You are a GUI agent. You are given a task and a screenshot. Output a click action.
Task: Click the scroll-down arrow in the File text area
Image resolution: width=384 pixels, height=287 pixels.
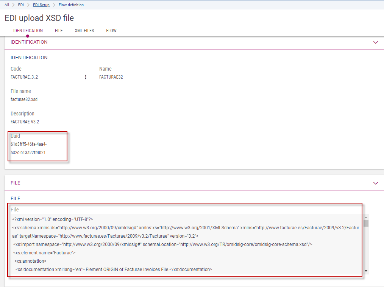coord(366,271)
